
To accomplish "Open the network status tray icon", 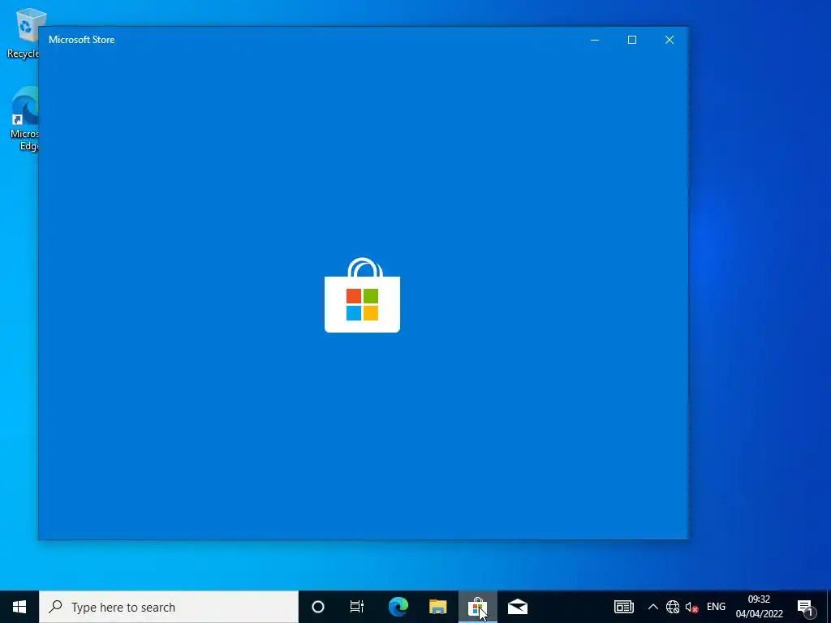I will (x=673, y=607).
